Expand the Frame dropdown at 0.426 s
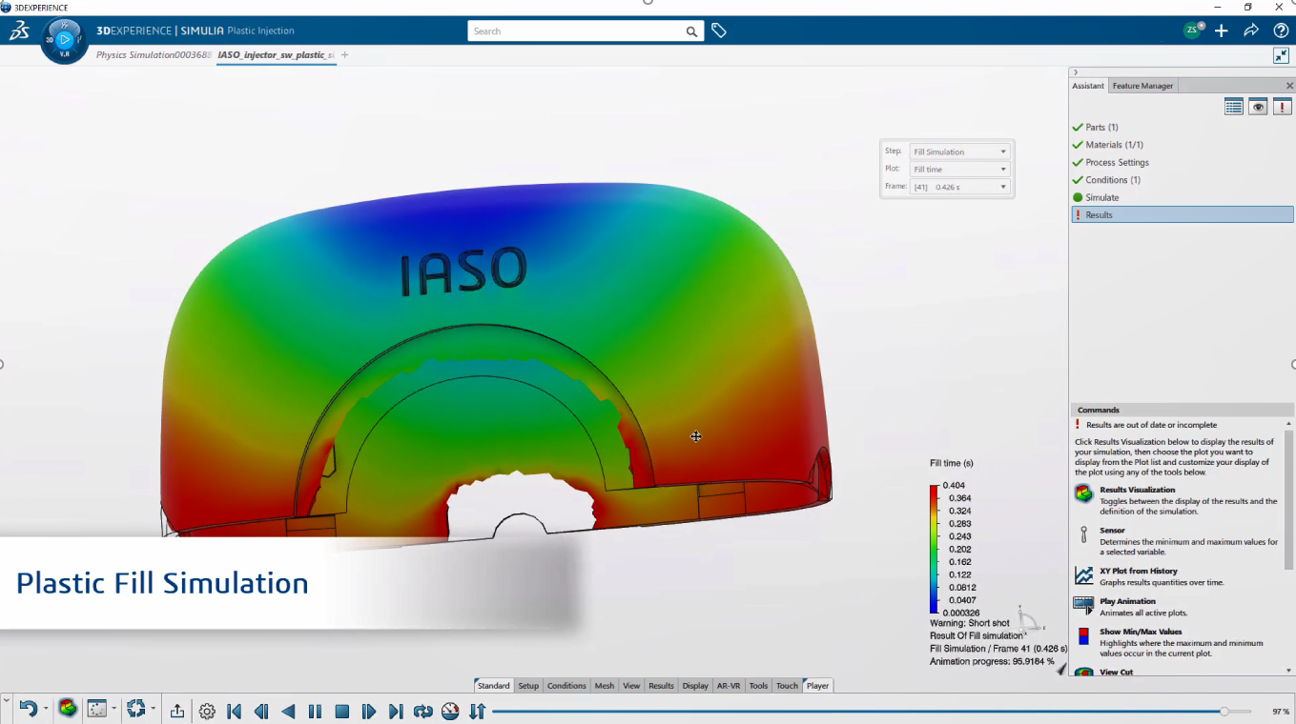The width and height of the screenshot is (1296, 724). click(x=959, y=187)
